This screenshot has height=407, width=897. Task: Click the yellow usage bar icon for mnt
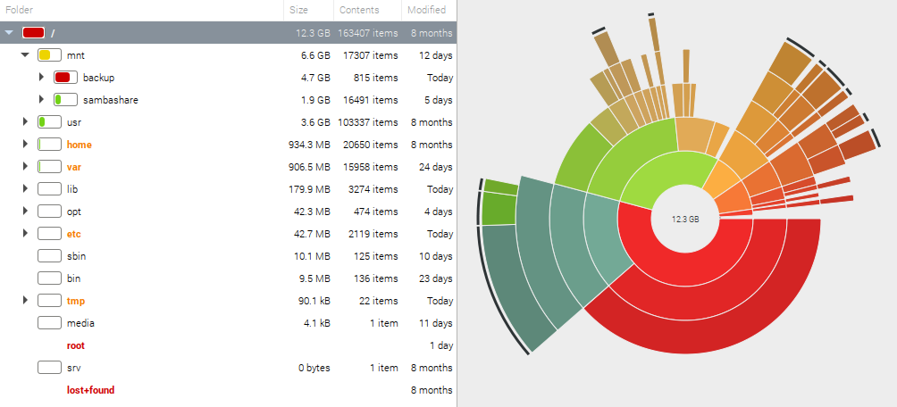pos(49,55)
